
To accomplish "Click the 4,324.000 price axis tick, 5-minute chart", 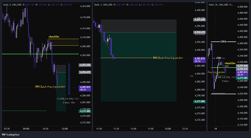I will pyautogui.click(x=85, y=6).
